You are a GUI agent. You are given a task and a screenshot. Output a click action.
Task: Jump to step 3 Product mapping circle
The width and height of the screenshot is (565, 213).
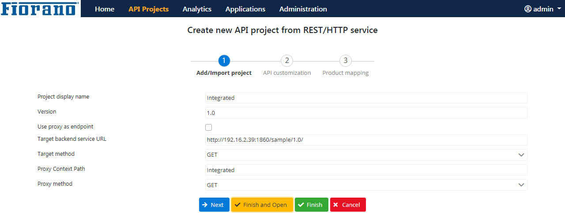[x=346, y=61]
